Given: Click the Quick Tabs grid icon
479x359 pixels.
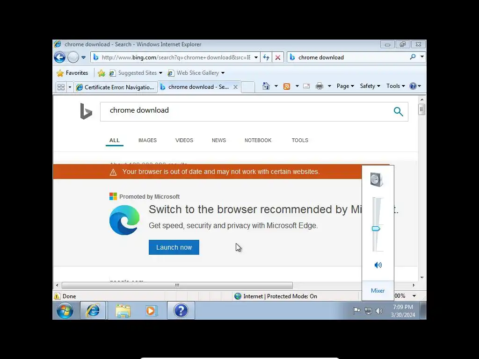Looking at the screenshot, I should [61, 87].
